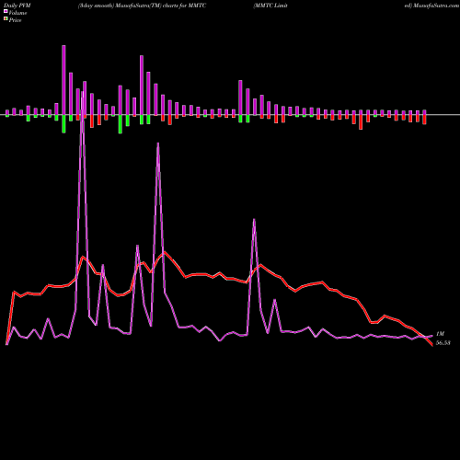Click the 'ed) MunafaSutra.com' text

click(x=431, y=6)
